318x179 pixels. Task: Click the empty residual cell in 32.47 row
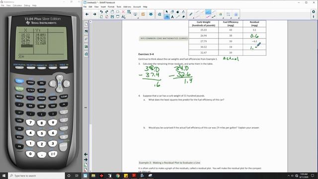(x=254, y=53)
